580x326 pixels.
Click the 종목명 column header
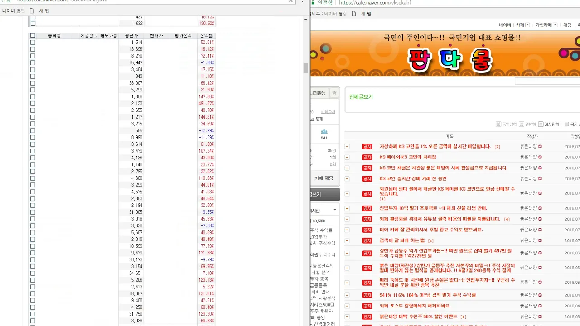(x=54, y=35)
